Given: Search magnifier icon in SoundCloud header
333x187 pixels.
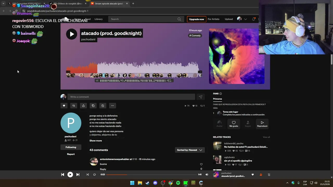Looking at the screenshot, I should tap(179, 19).
